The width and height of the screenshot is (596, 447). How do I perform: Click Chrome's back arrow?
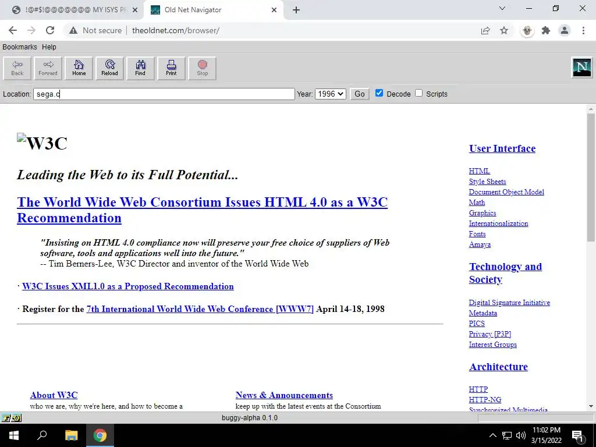coord(13,30)
